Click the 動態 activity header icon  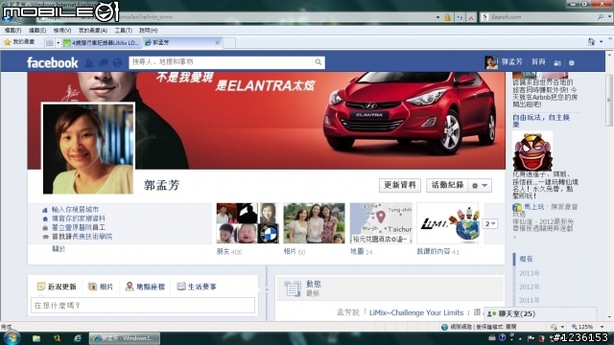coord(292,288)
